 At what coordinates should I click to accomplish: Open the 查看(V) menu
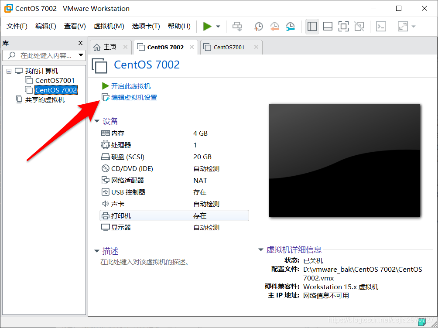pos(75,26)
